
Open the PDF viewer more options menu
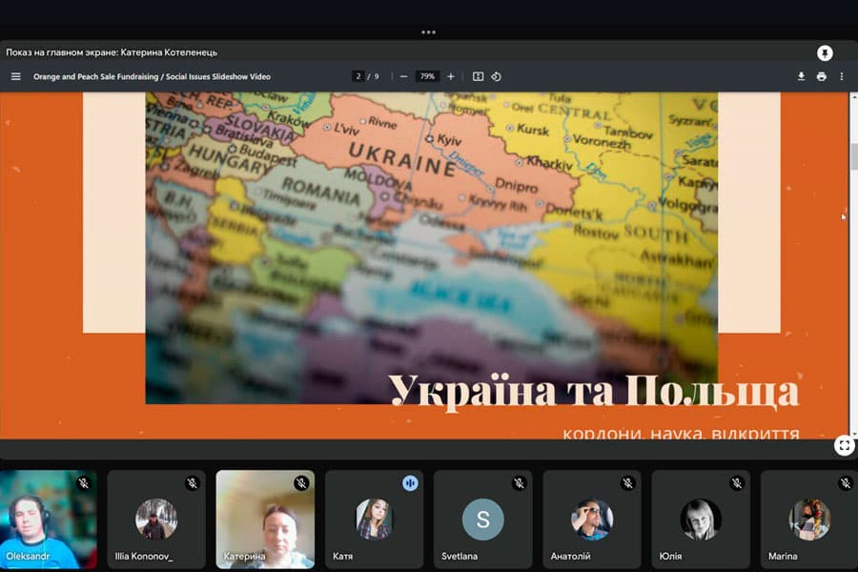(842, 76)
